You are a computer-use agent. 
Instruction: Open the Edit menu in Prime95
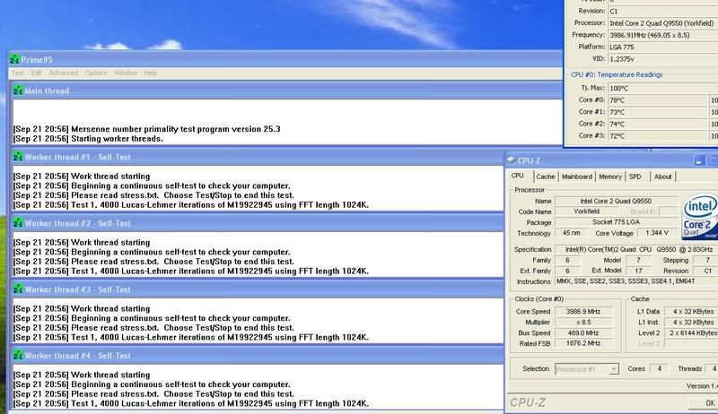click(36, 73)
